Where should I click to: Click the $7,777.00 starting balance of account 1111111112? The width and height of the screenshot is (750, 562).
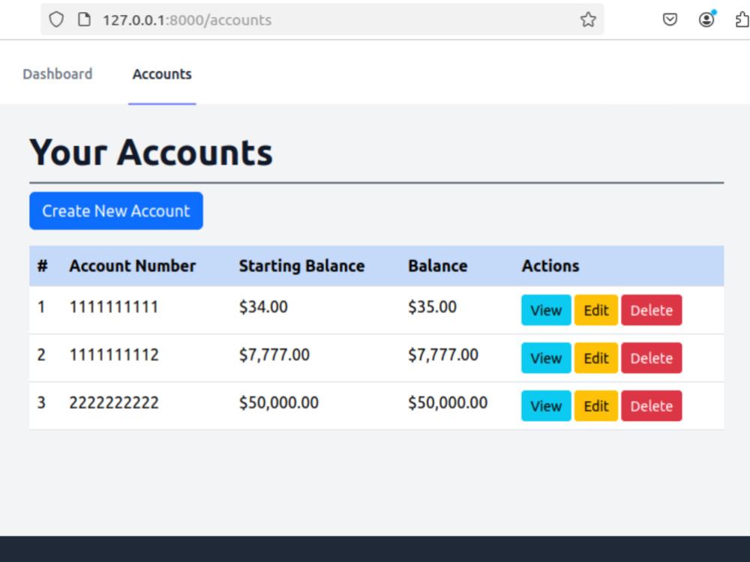tap(274, 354)
